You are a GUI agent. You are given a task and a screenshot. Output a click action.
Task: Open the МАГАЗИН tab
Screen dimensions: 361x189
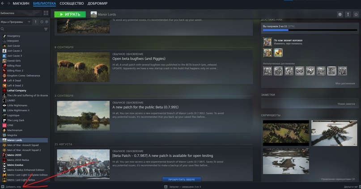(x=21, y=4)
